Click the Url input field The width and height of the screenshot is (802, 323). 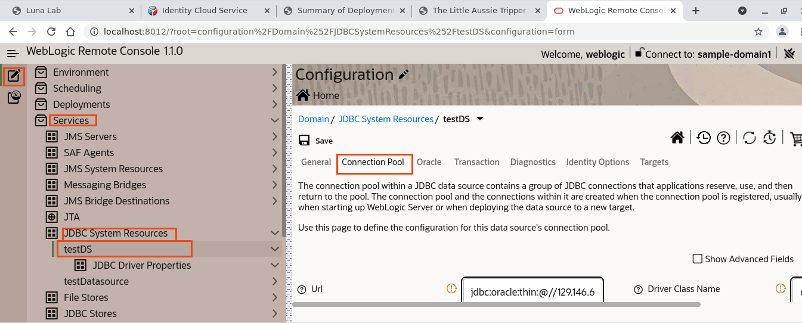tap(532, 291)
